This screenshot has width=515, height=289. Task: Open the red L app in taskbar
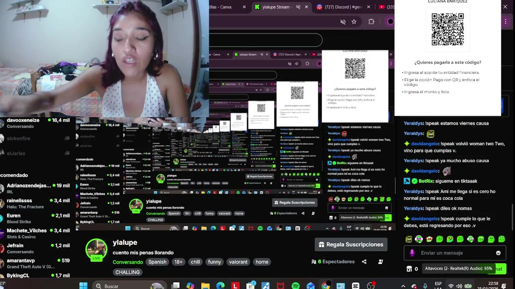pyautogui.click(x=235, y=286)
